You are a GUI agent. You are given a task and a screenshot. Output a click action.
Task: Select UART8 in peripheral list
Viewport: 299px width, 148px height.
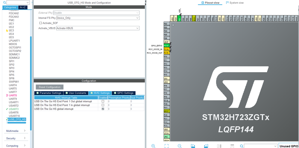[x=13, y=95]
